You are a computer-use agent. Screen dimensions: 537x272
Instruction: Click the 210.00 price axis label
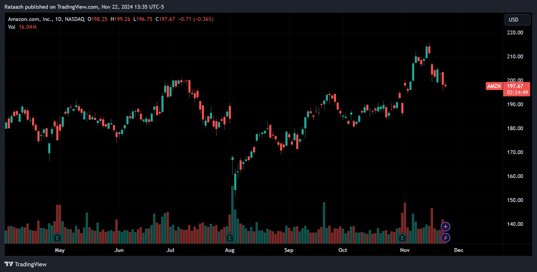coord(515,57)
